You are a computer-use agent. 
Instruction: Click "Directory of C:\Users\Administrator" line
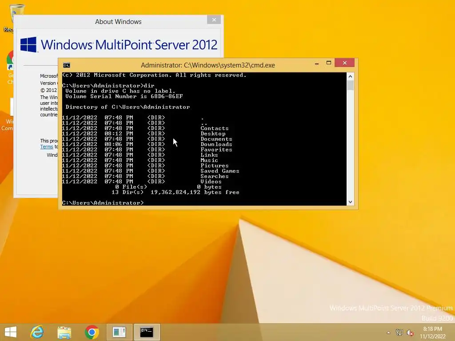click(128, 107)
